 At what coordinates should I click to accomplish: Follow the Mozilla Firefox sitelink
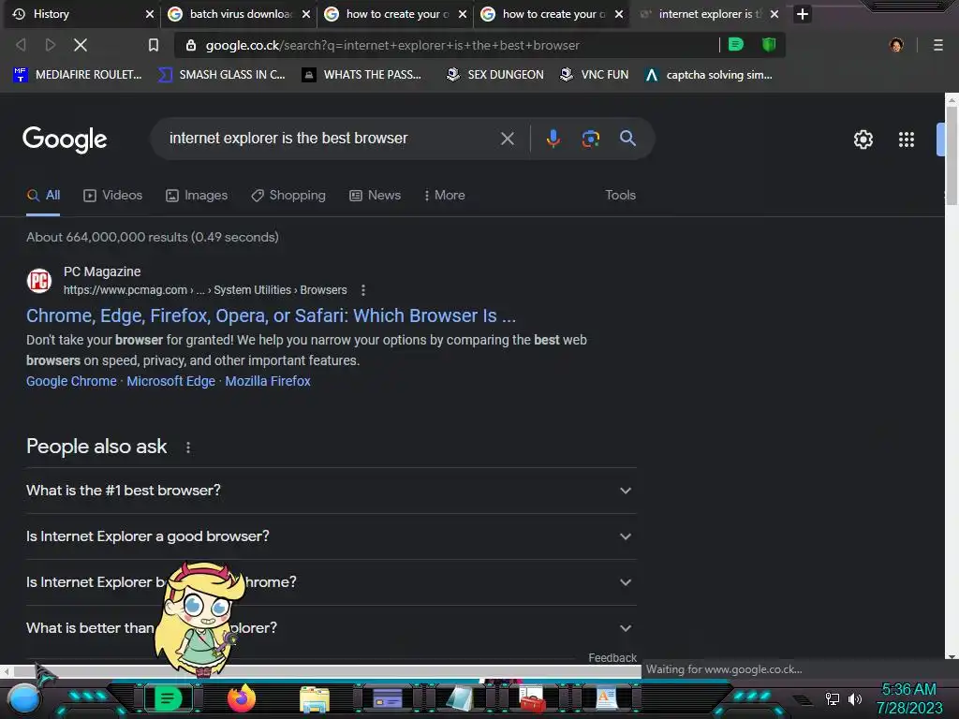click(x=268, y=381)
